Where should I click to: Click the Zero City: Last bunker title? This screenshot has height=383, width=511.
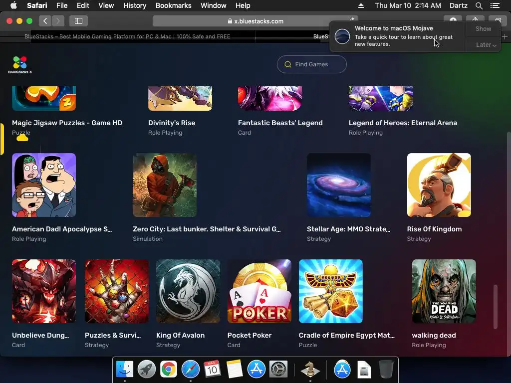(207, 229)
